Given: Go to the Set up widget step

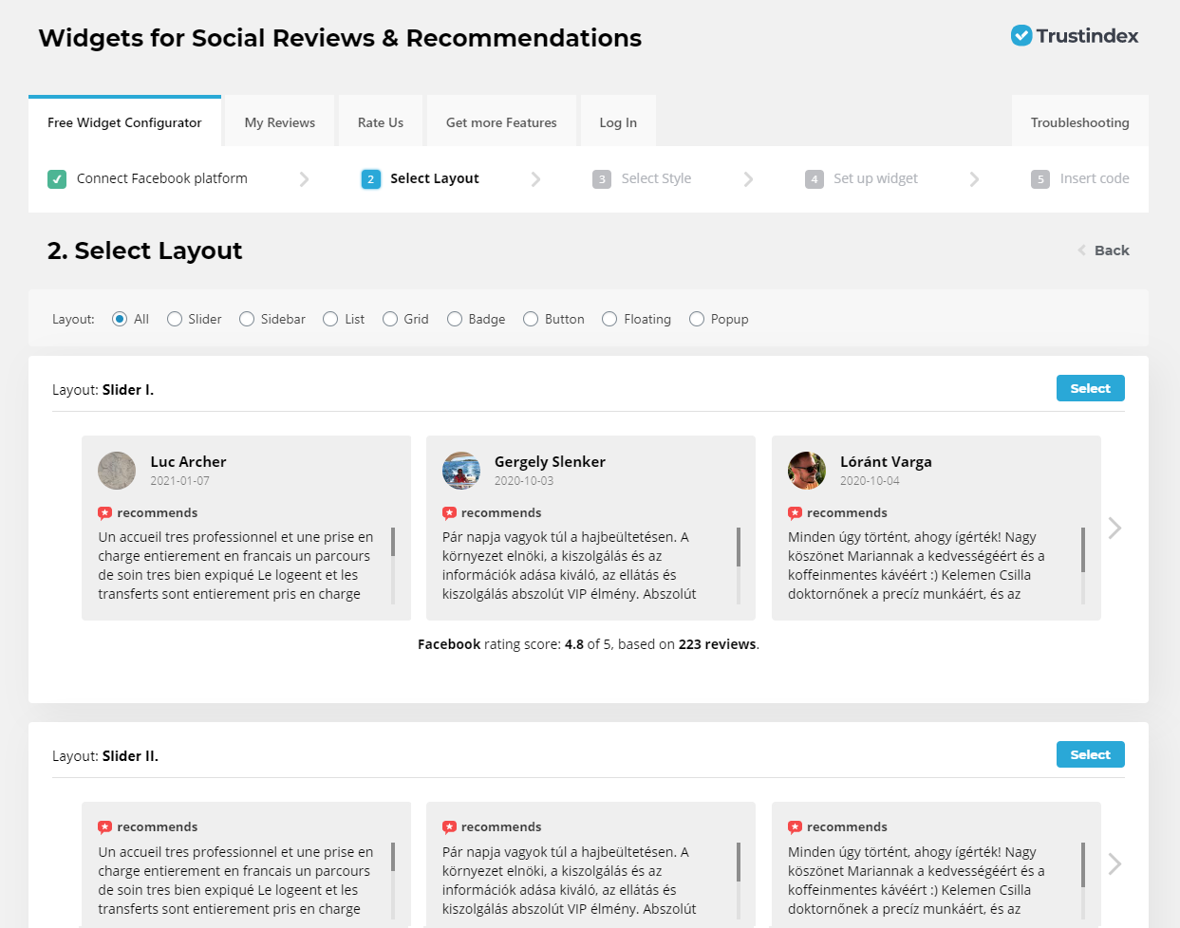Looking at the screenshot, I should (x=875, y=178).
